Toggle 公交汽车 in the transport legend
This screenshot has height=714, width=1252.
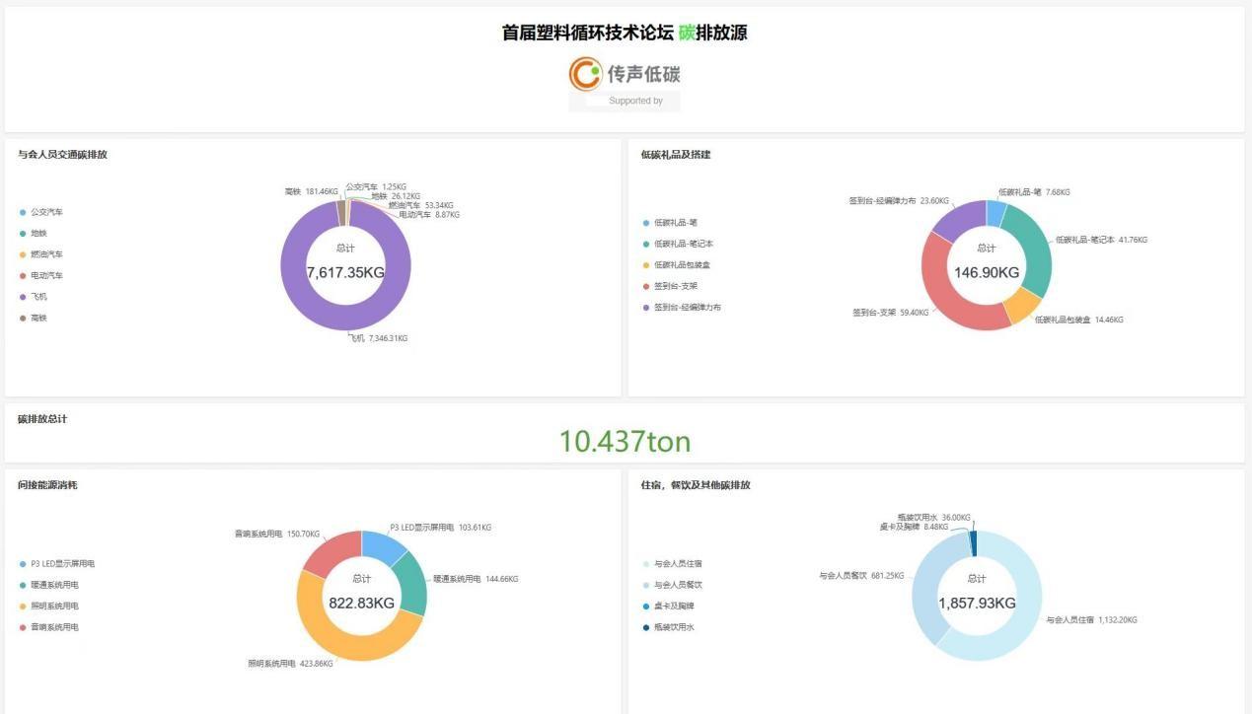[40, 212]
